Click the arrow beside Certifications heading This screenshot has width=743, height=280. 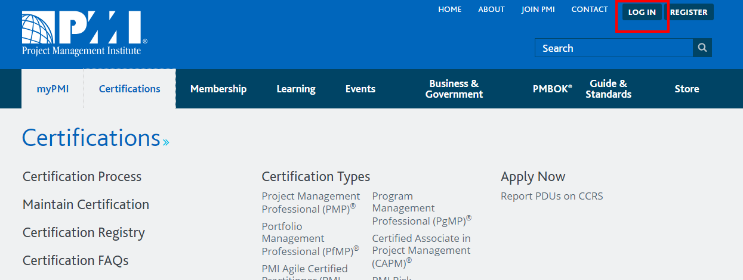(x=166, y=142)
